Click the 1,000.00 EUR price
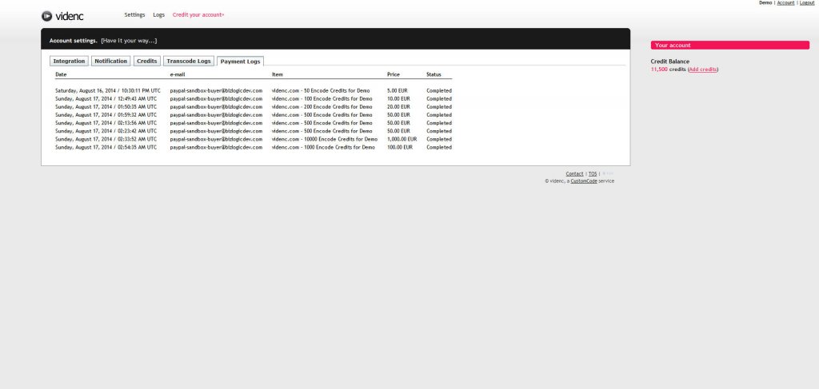 402,139
